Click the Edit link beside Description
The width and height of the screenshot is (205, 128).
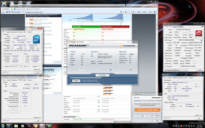98,97
